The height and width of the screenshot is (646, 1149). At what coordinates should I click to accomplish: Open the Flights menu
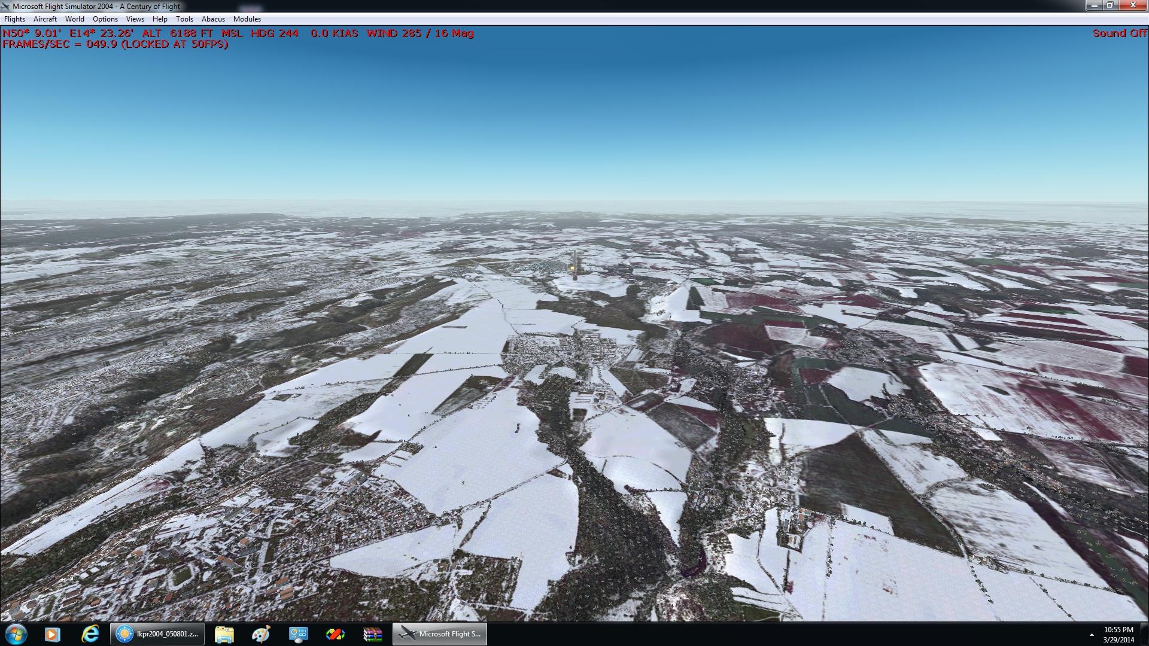pos(14,19)
